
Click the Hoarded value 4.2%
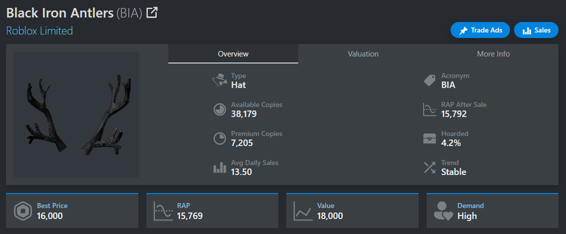pyautogui.click(x=451, y=143)
